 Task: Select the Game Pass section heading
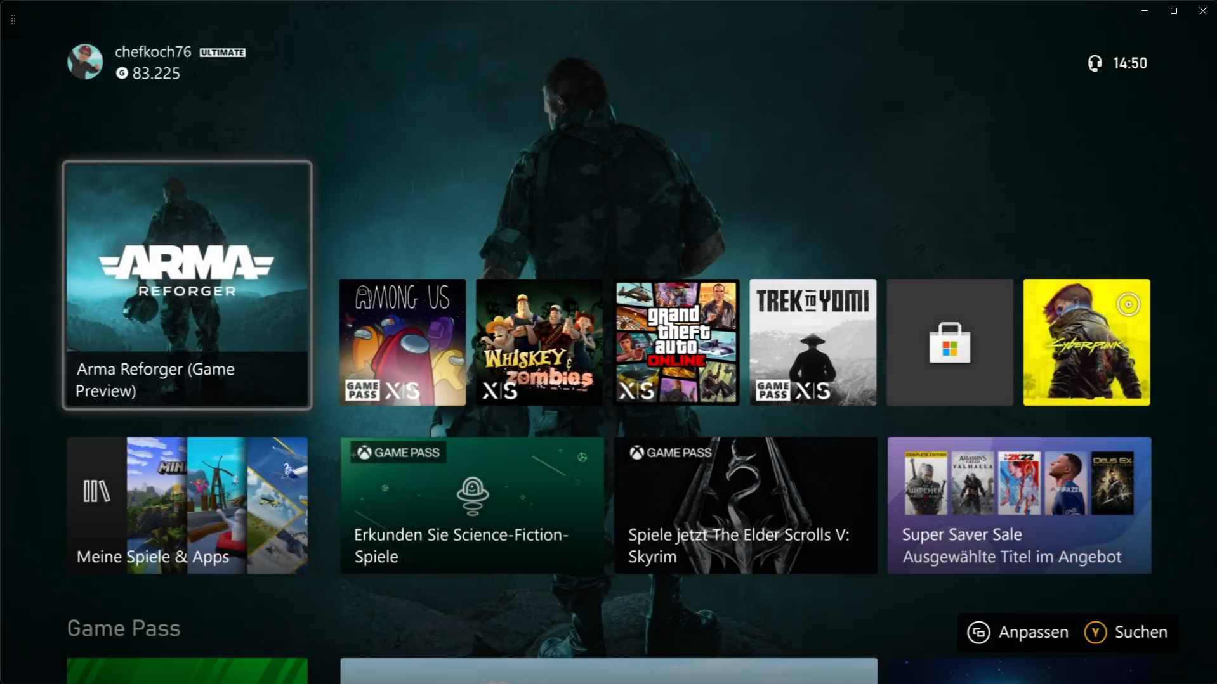124,628
